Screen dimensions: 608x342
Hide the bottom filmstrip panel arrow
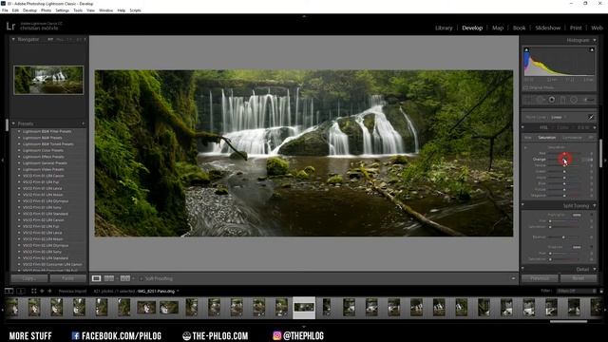coord(304,327)
